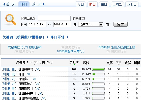Sort by 谷歌 column header
Screen dimensions: 141x100
(x=128, y=62)
